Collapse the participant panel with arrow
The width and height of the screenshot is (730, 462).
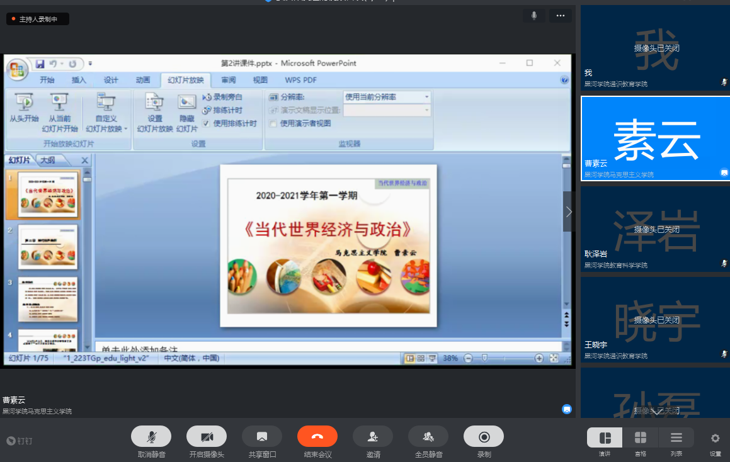point(568,212)
